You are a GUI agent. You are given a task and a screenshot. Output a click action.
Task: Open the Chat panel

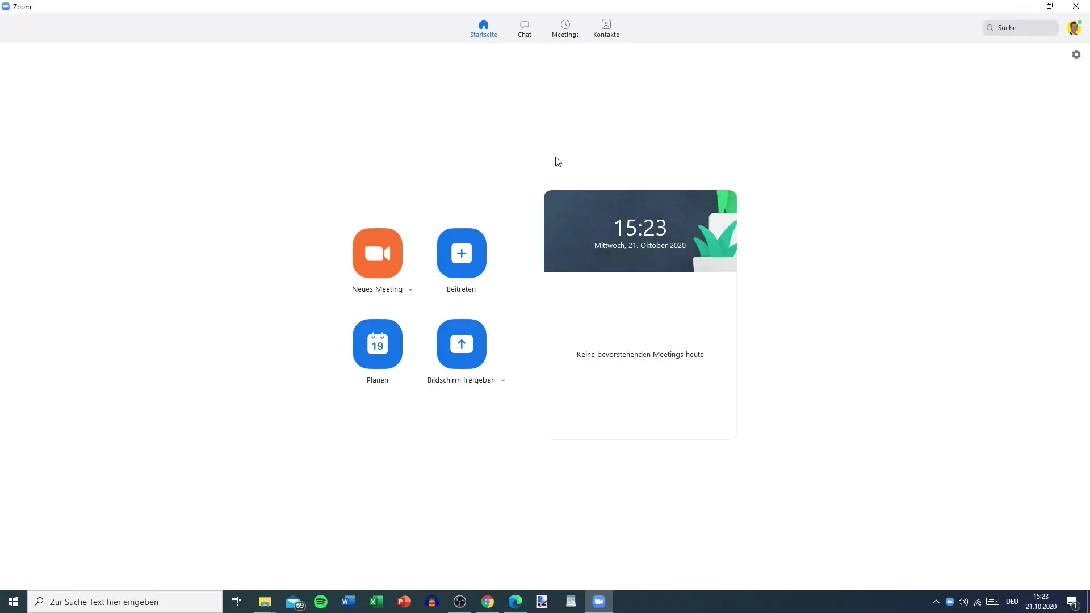(x=524, y=28)
